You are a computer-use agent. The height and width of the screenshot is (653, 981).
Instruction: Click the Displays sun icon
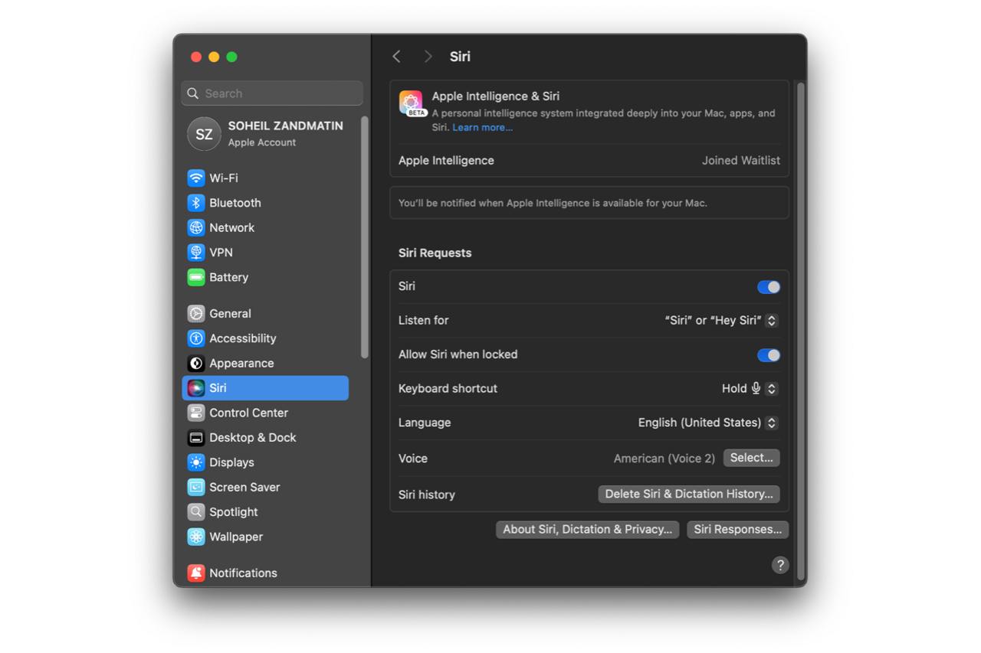click(x=196, y=462)
